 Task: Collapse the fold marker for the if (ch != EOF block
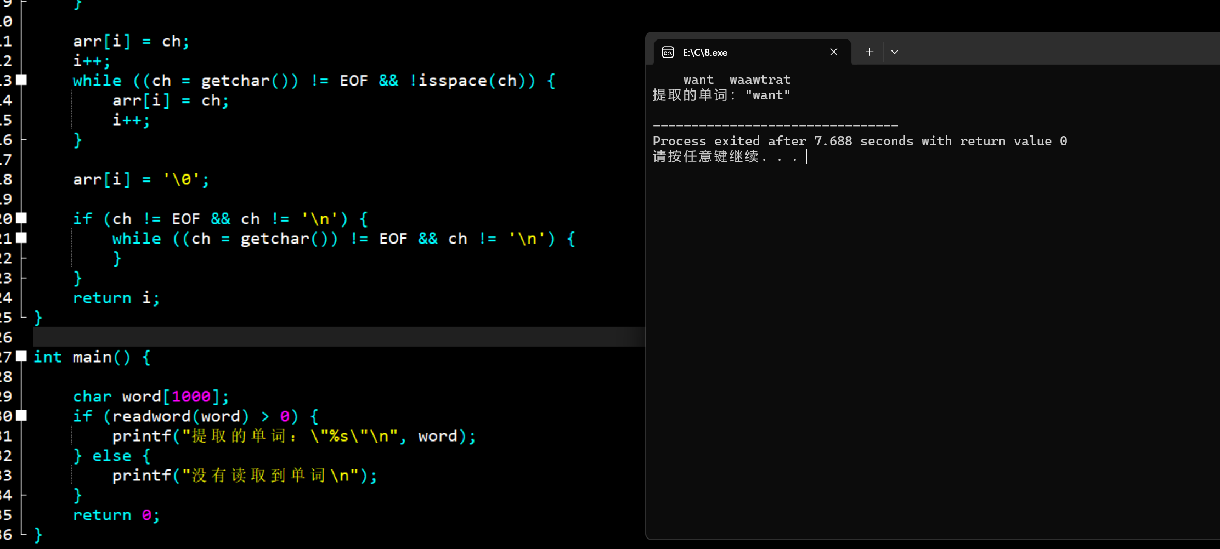coord(21,218)
